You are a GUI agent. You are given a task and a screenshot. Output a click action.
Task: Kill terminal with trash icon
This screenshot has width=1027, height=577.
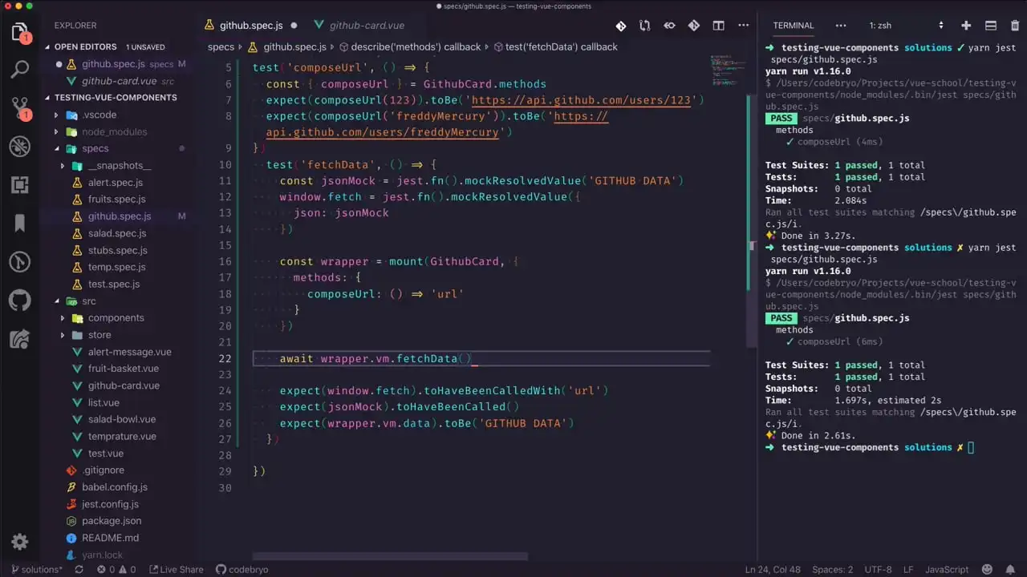pos(1014,26)
